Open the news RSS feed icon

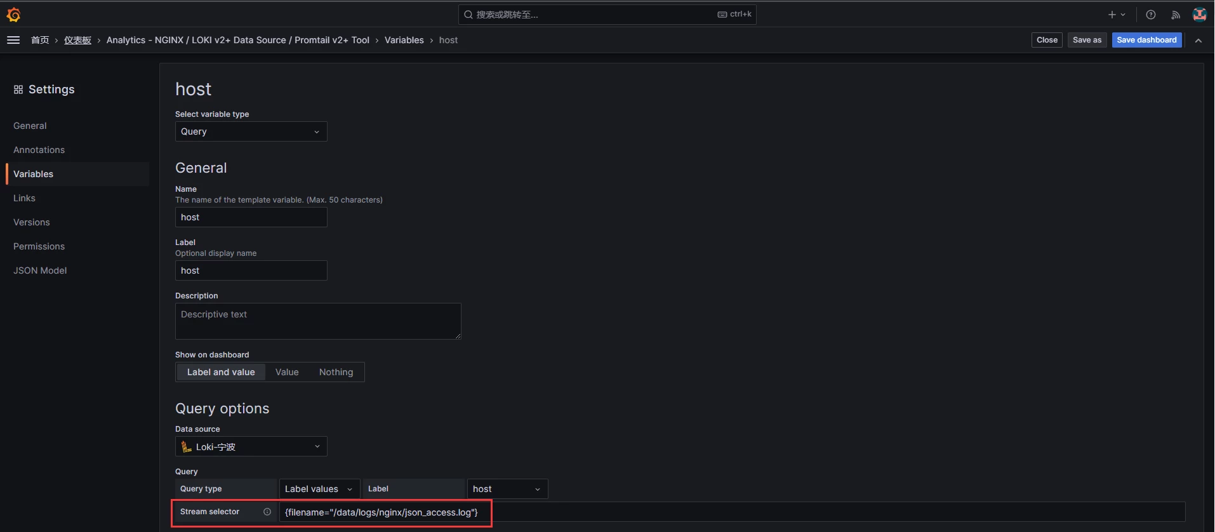tap(1176, 15)
